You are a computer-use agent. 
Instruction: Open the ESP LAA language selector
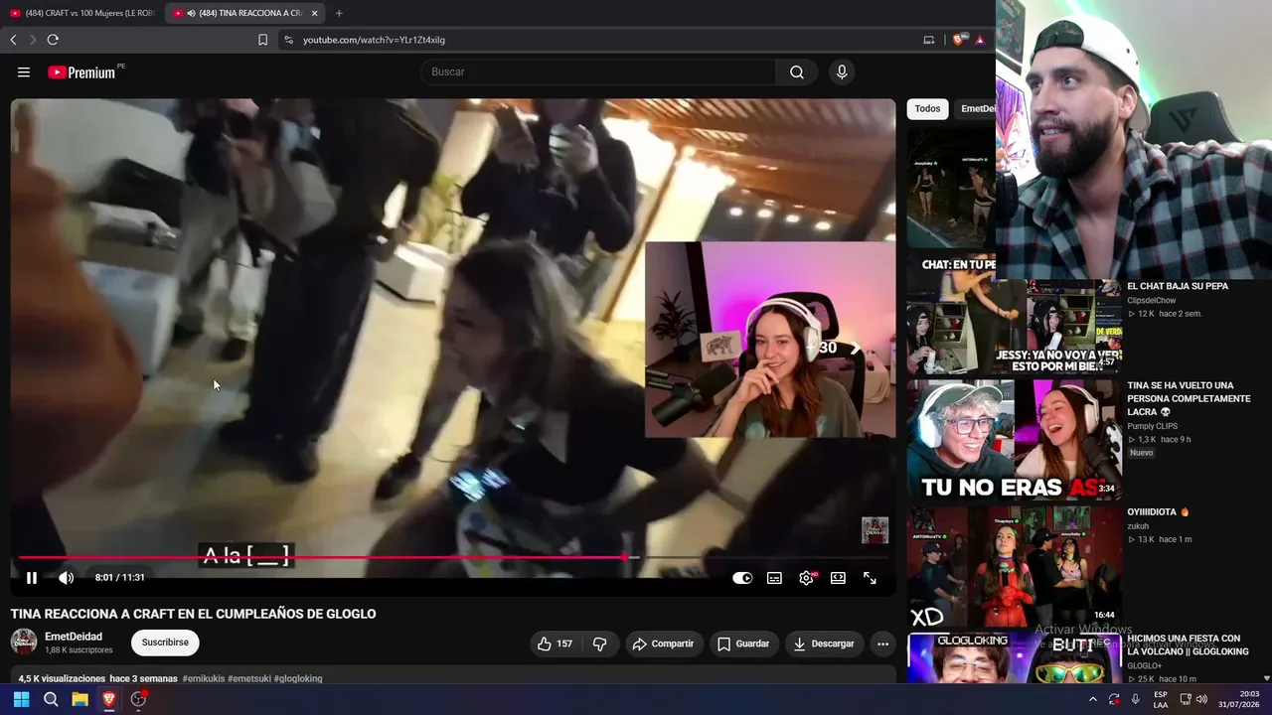tap(1161, 699)
